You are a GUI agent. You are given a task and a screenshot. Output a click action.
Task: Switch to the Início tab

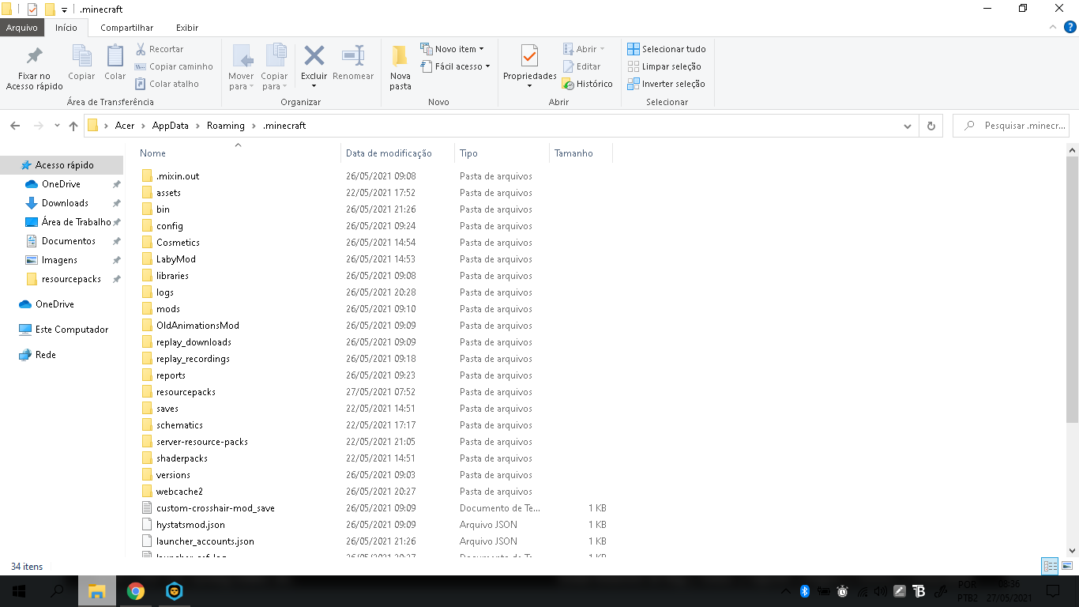[x=66, y=28]
